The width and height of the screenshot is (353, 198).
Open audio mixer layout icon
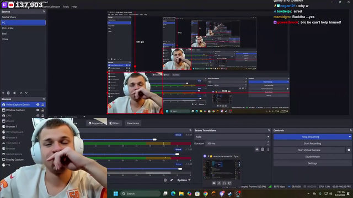point(165,180)
